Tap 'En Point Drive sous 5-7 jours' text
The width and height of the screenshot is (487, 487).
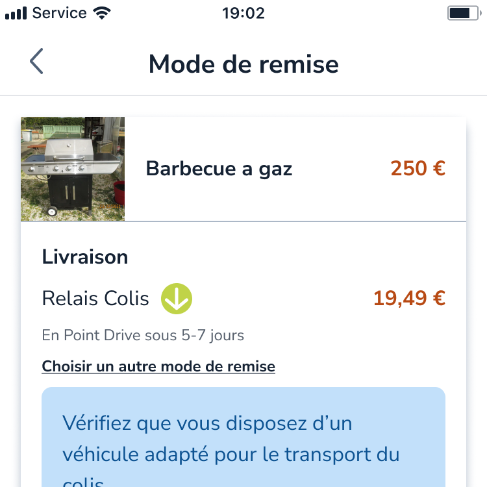(x=143, y=336)
